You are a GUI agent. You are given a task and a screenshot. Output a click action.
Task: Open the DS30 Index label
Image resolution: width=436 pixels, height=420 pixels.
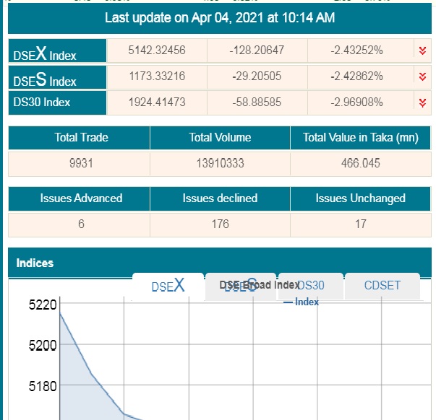point(42,102)
